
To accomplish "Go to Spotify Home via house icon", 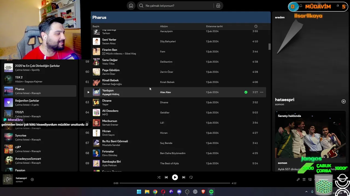I will 131,6.
